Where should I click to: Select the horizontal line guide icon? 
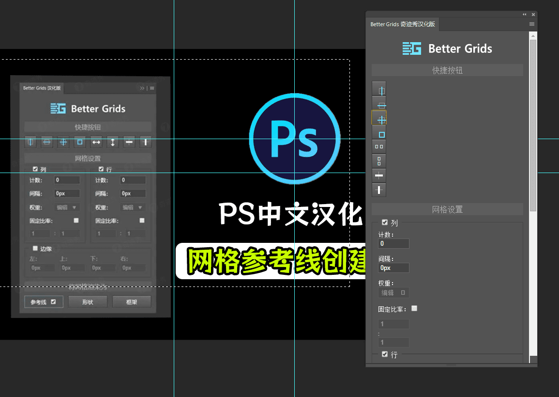click(379, 175)
